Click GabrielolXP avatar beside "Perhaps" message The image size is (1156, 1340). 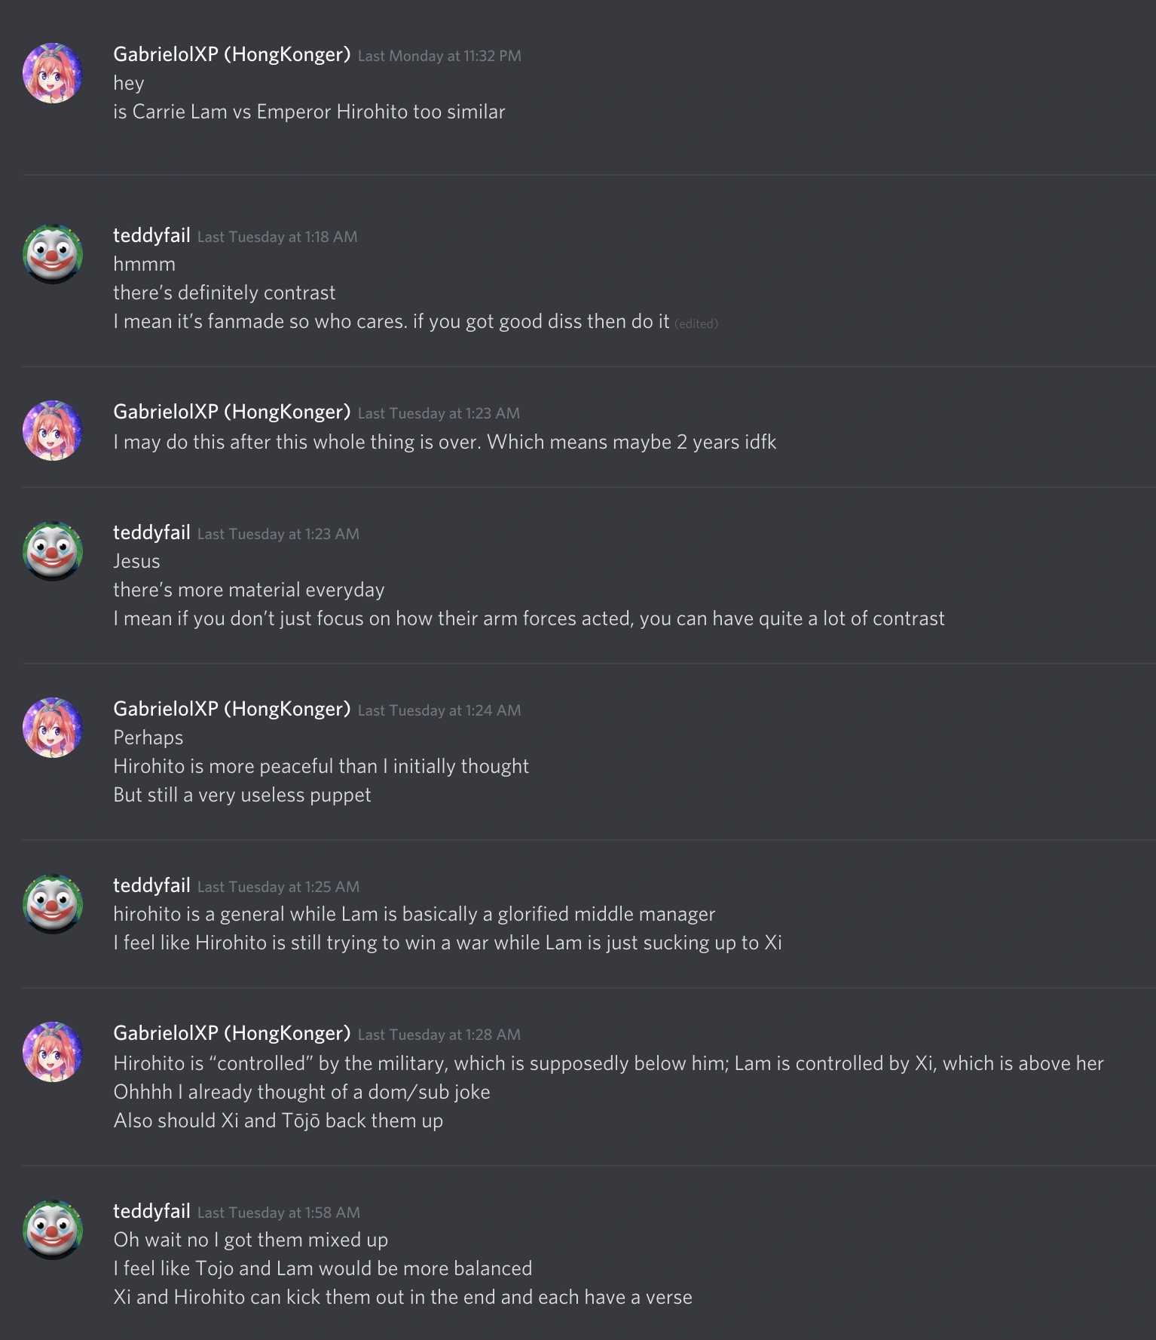(53, 728)
